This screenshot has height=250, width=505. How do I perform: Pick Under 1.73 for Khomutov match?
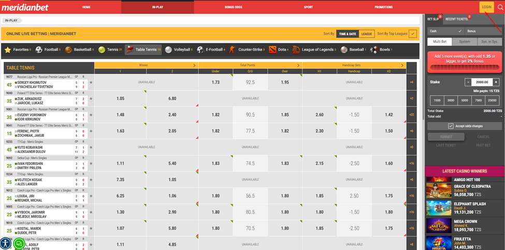[x=216, y=83]
